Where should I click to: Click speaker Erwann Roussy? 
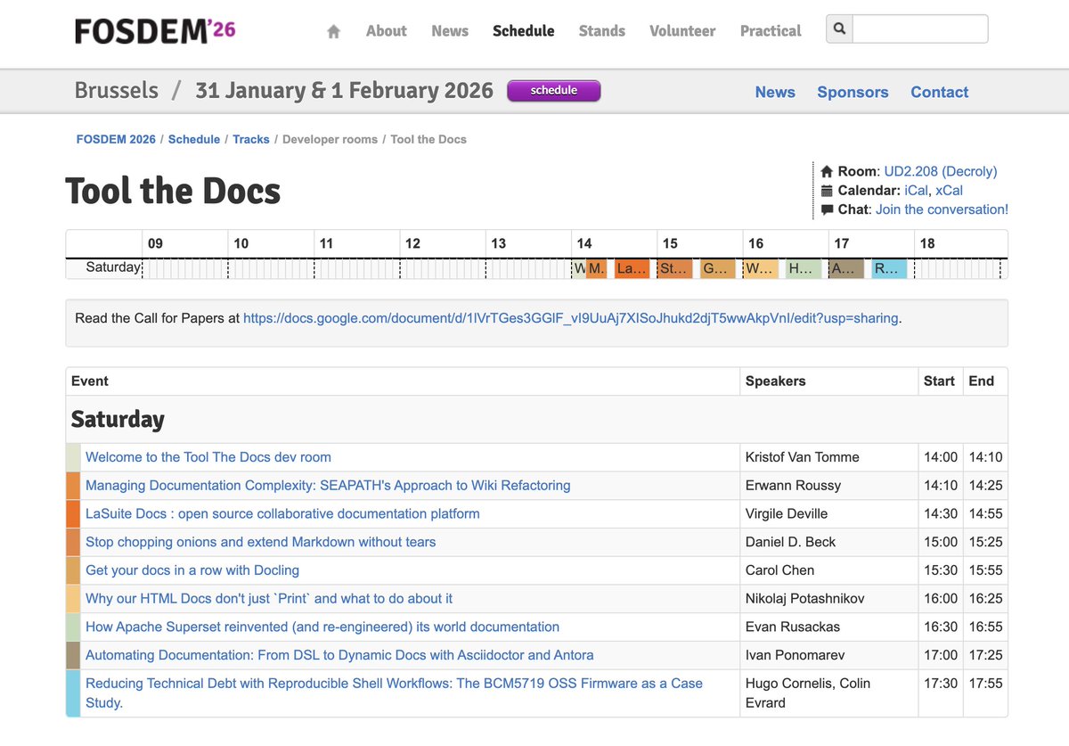point(793,486)
